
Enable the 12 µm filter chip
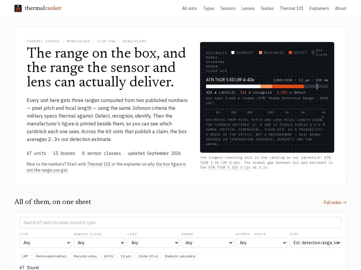(x=126, y=256)
